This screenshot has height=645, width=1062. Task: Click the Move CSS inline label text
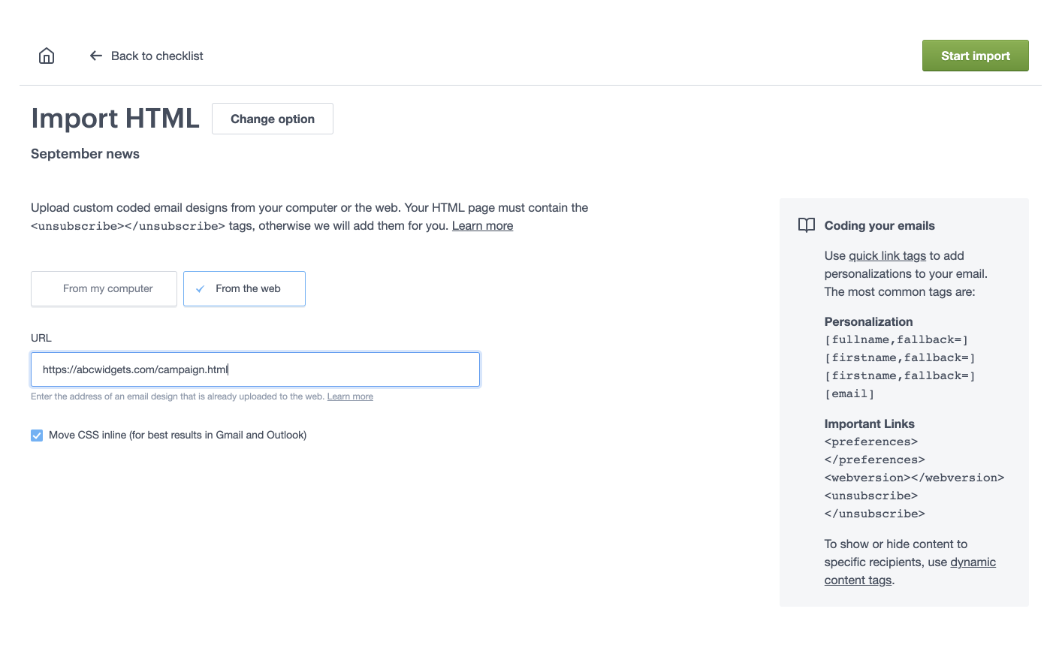tap(177, 436)
